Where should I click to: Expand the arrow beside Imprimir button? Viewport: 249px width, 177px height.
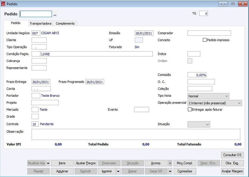118,171
